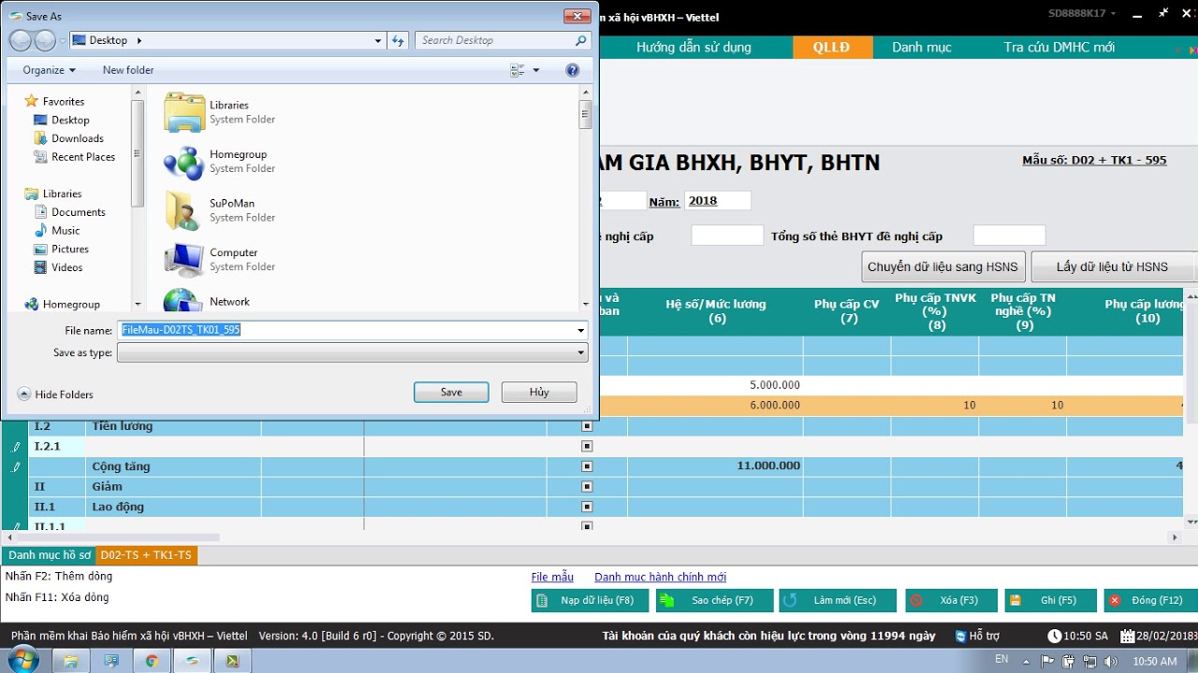The height and width of the screenshot is (673, 1198).
Task: Open the Computer system folder icon
Action: [x=183, y=259]
